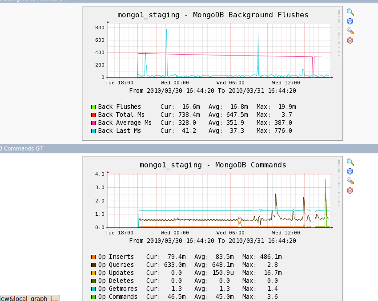Click the red Back Total Ms legend swatch

point(93,115)
